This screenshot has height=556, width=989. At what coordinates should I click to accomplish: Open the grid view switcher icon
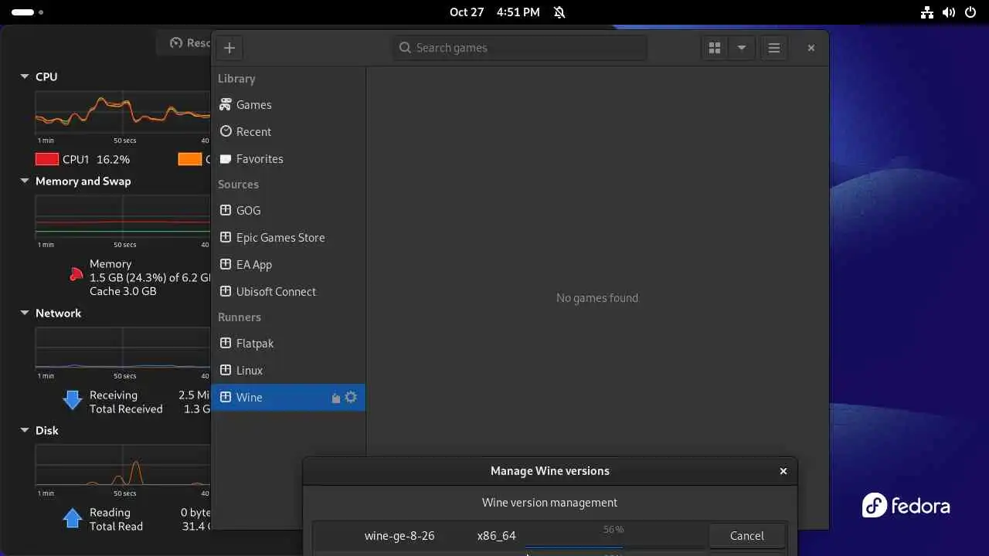(x=715, y=48)
